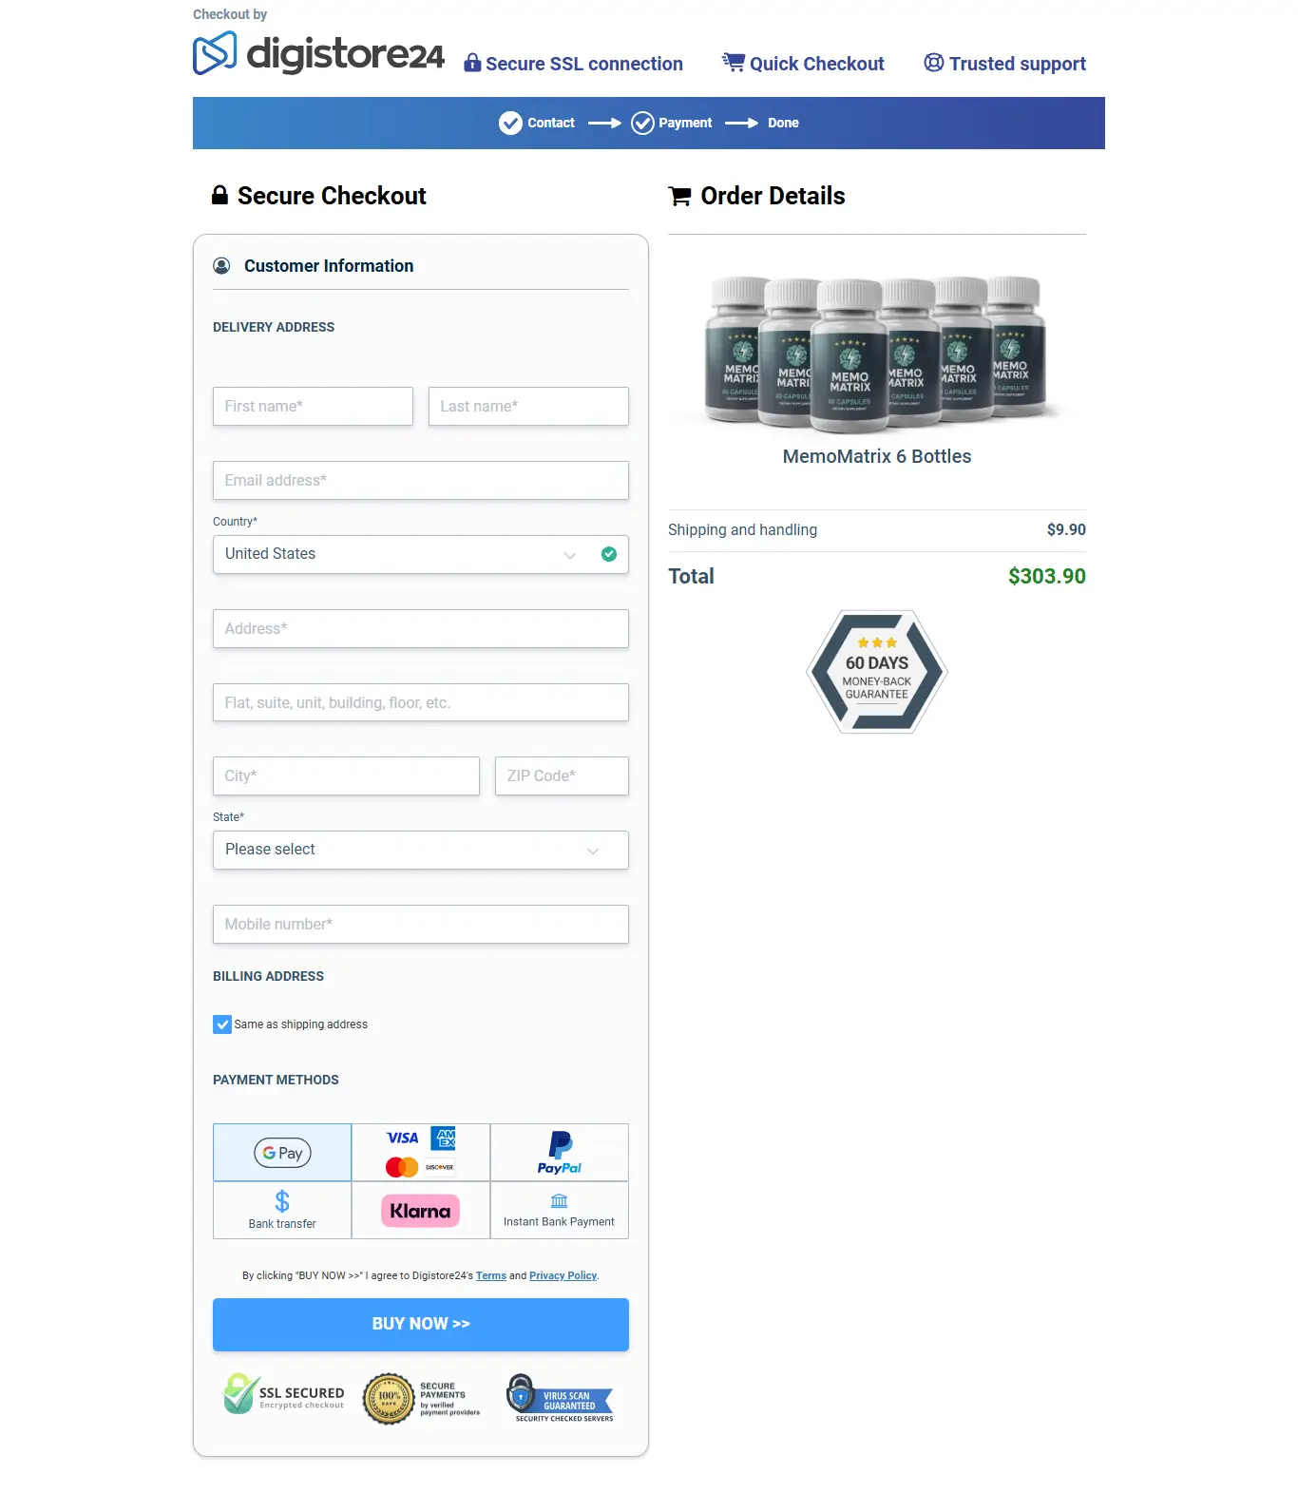Select Google Pay payment method
This screenshot has width=1298, height=1493.
pyautogui.click(x=282, y=1153)
